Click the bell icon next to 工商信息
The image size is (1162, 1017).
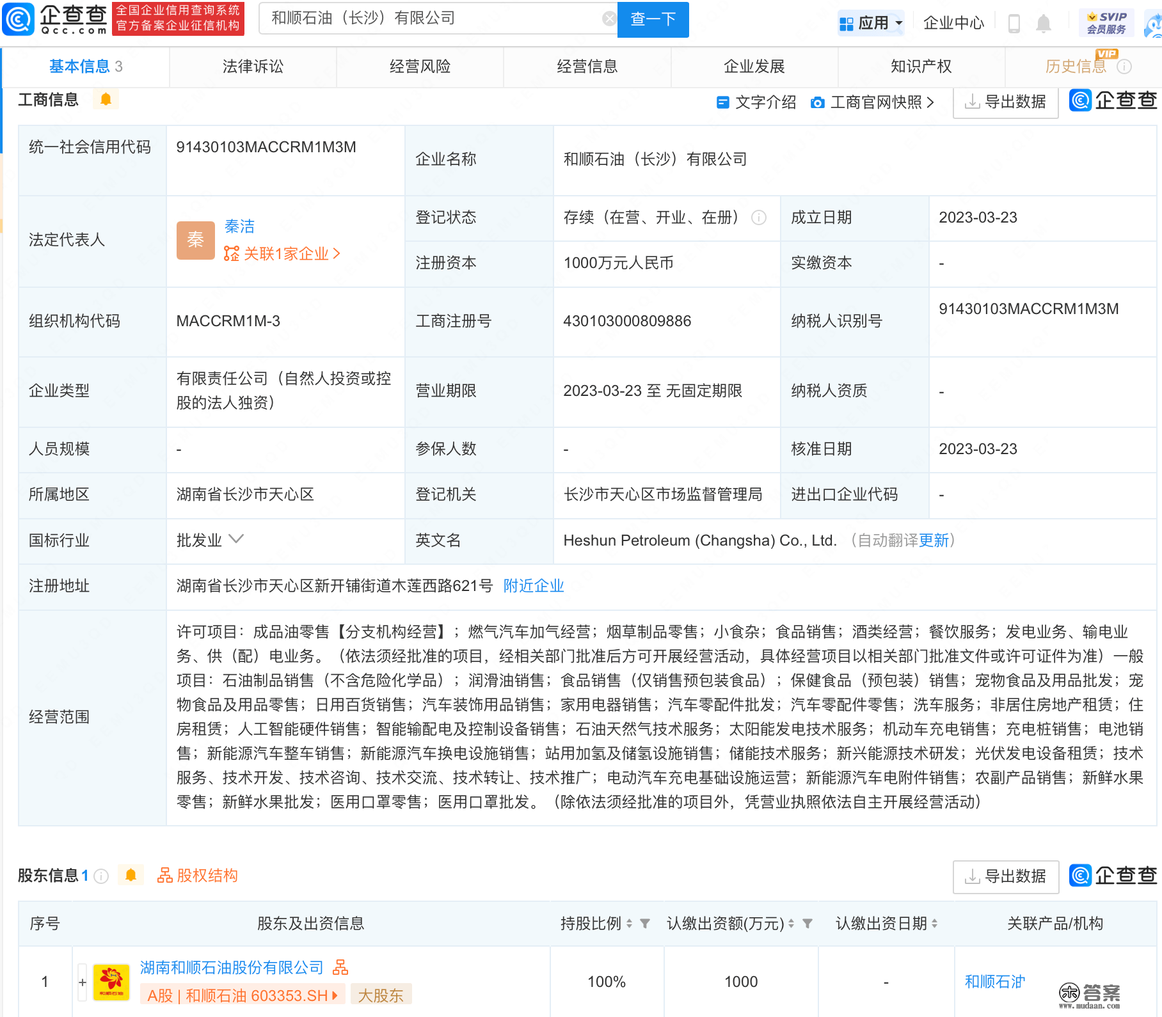[x=106, y=99]
